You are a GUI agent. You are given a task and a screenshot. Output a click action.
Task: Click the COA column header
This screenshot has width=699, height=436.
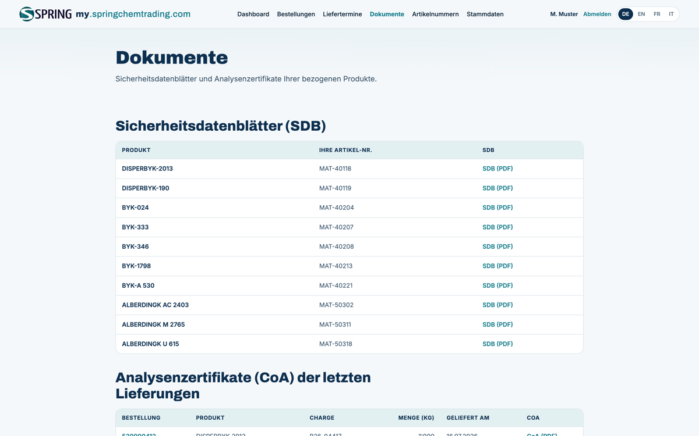point(533,418)
